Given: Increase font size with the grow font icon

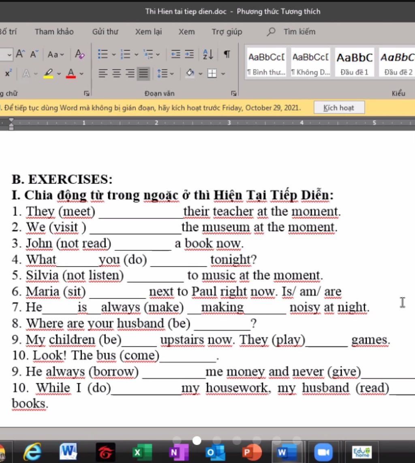Looking at the screenshot, I should click(20, 54).
